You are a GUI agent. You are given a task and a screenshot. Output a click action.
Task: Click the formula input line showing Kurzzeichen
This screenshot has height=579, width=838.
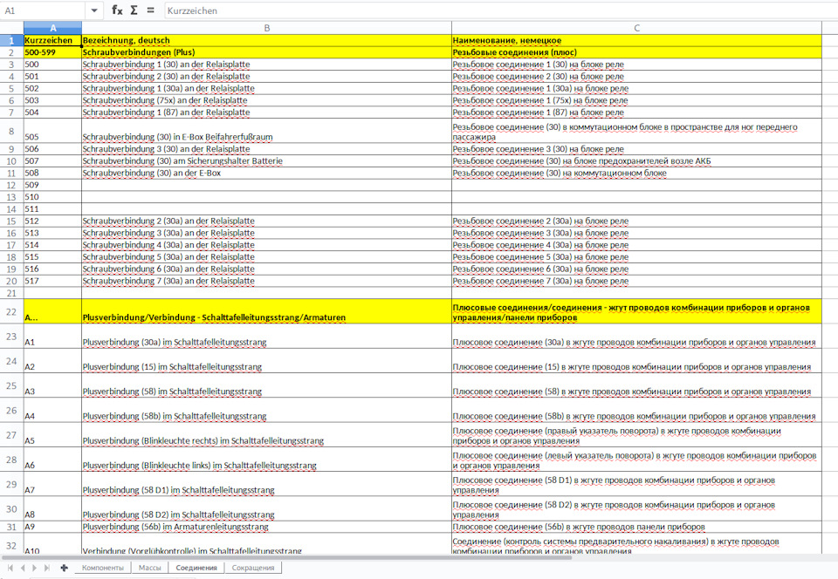point(501,10)
